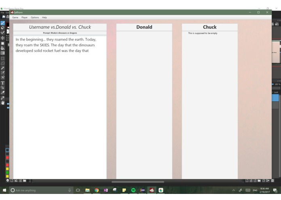Click the MediBang cloud icon in toolbar
The width and height of the screenshot is (281, 200).
[x=3, y=17]
